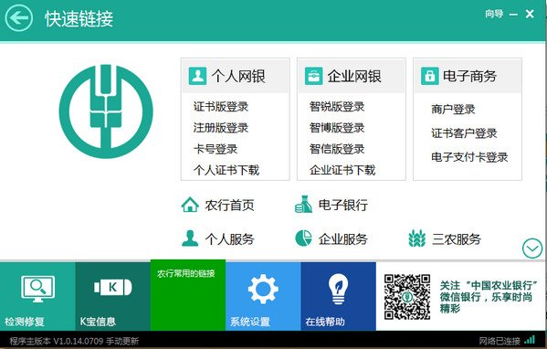Click the 电子银行 money bag icon
The width and height of the screenshot is (547, 349).
[x=303, y=204]
